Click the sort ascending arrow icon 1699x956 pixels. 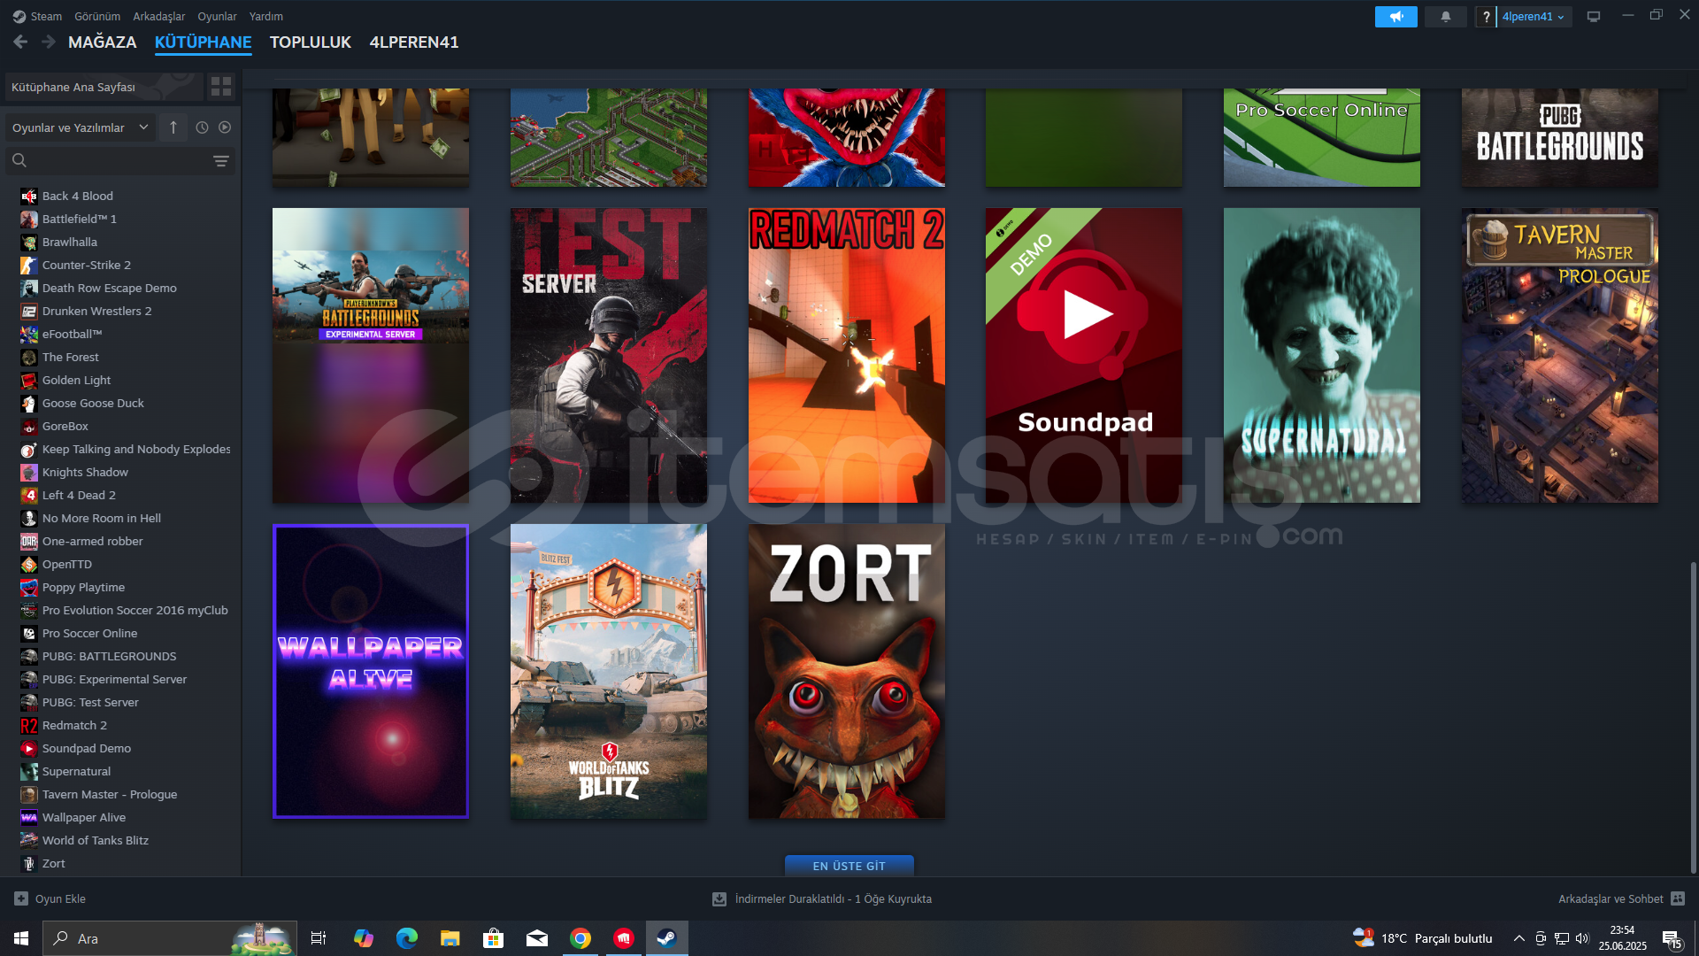pyautogui.click(x=173, y=127)
